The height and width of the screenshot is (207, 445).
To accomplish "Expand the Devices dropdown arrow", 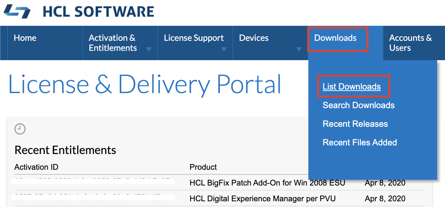I will click(x=299, y=49).
